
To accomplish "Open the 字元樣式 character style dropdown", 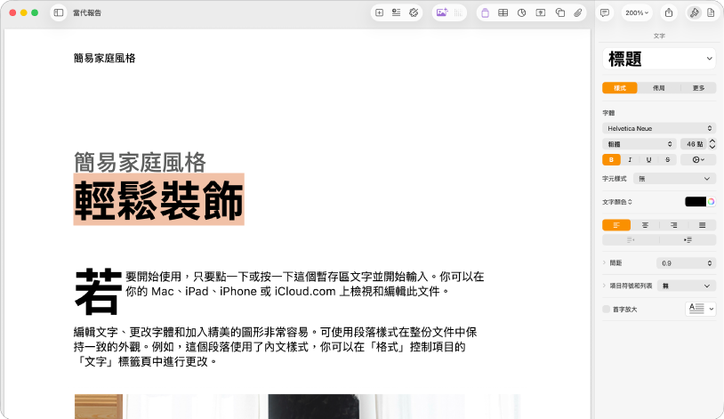I will point(674,178).
